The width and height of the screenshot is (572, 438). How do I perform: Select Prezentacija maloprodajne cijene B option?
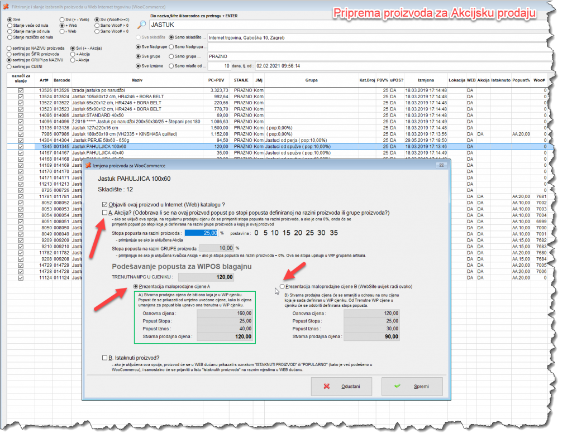click(283, 286)
